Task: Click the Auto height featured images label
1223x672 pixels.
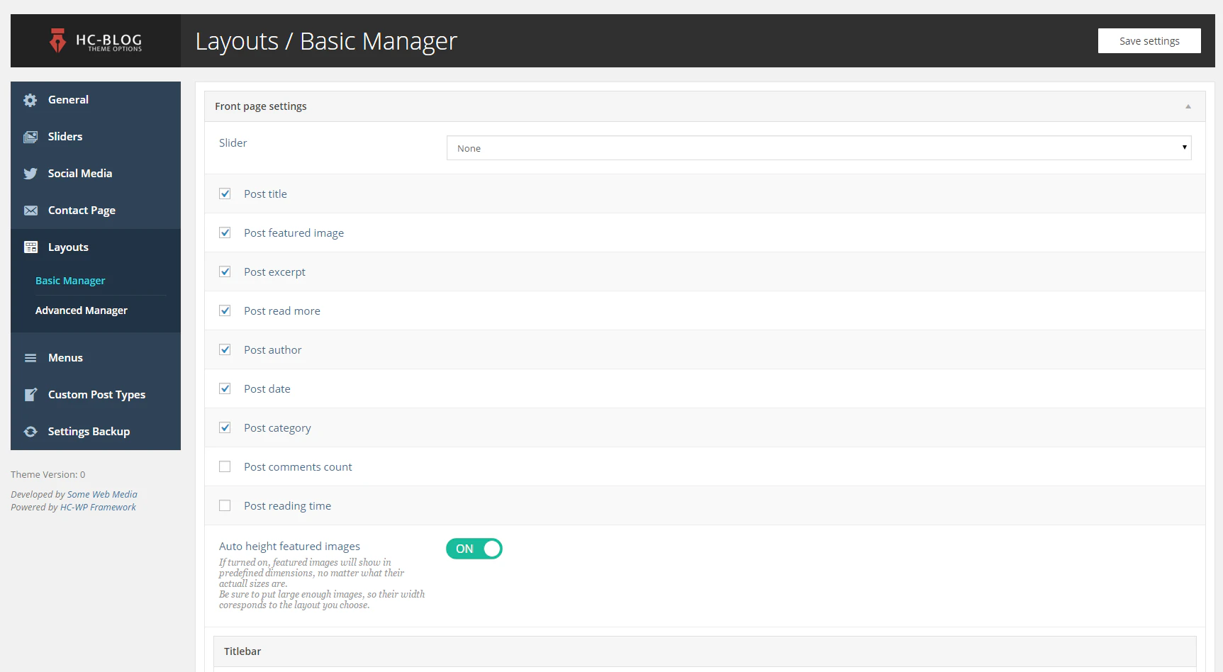Action: [x=289, y=547]
